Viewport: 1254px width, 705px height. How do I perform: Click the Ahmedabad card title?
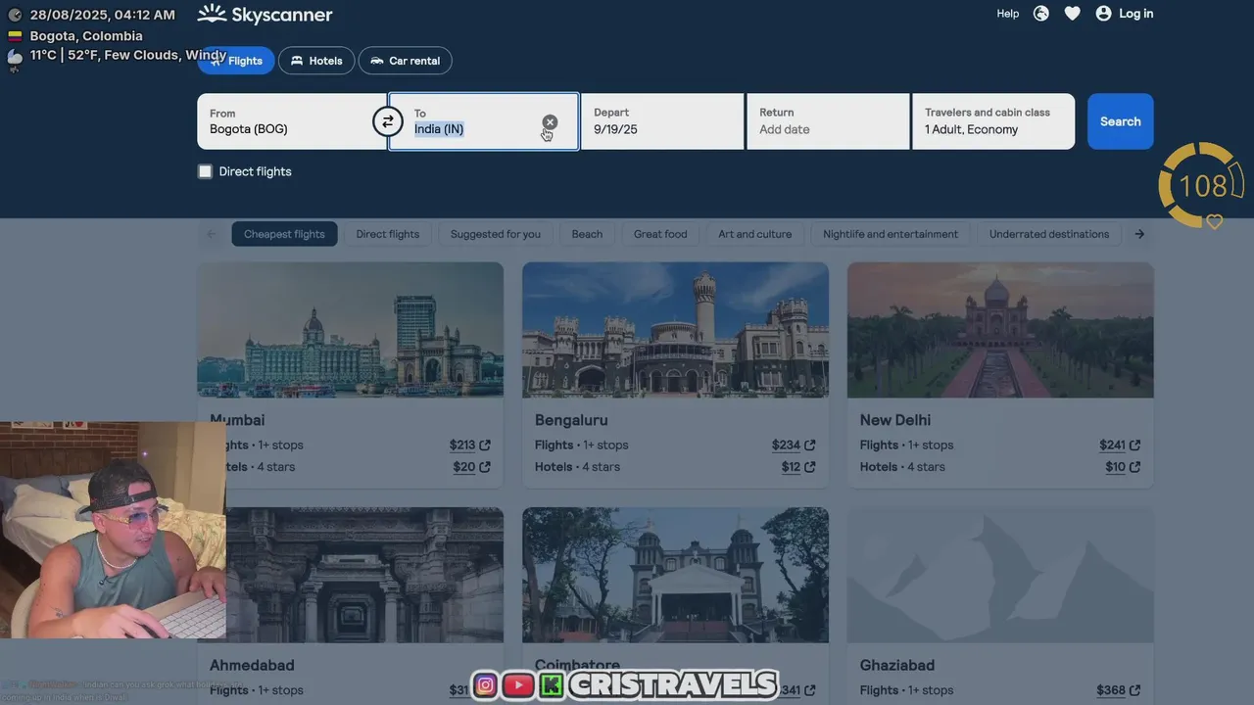click(x=252, y=665)
